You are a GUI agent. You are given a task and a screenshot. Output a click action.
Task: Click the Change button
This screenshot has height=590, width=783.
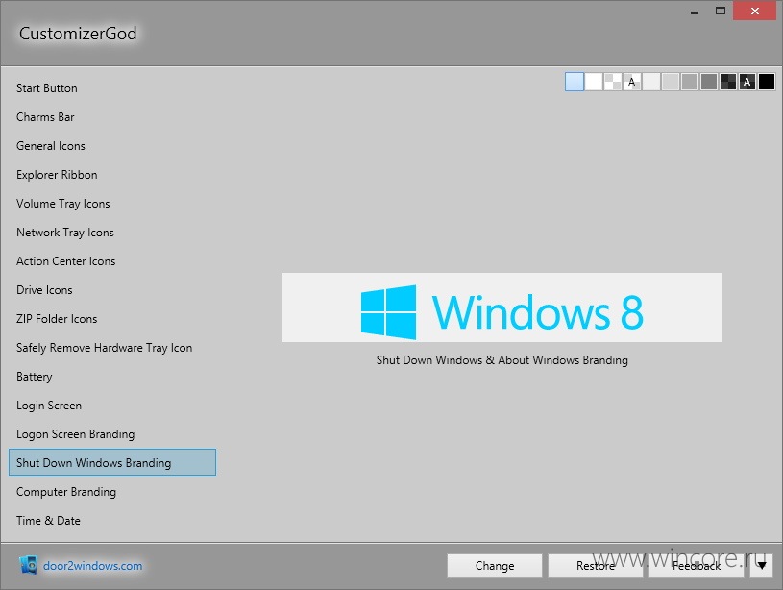(495, 566)
